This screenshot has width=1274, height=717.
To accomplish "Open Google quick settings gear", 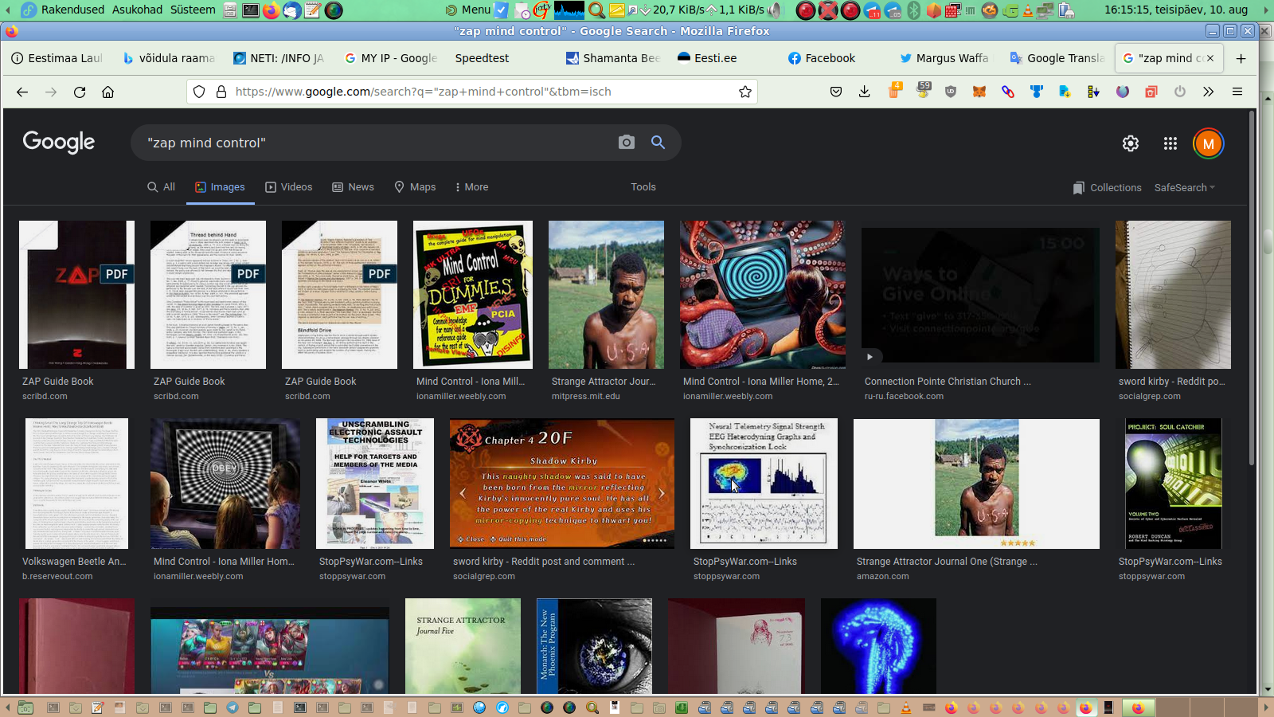I will [1130, 143].
